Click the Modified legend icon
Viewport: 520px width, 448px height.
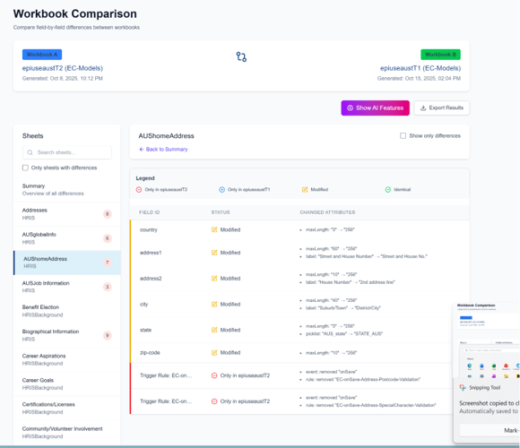tap(305, 190)
